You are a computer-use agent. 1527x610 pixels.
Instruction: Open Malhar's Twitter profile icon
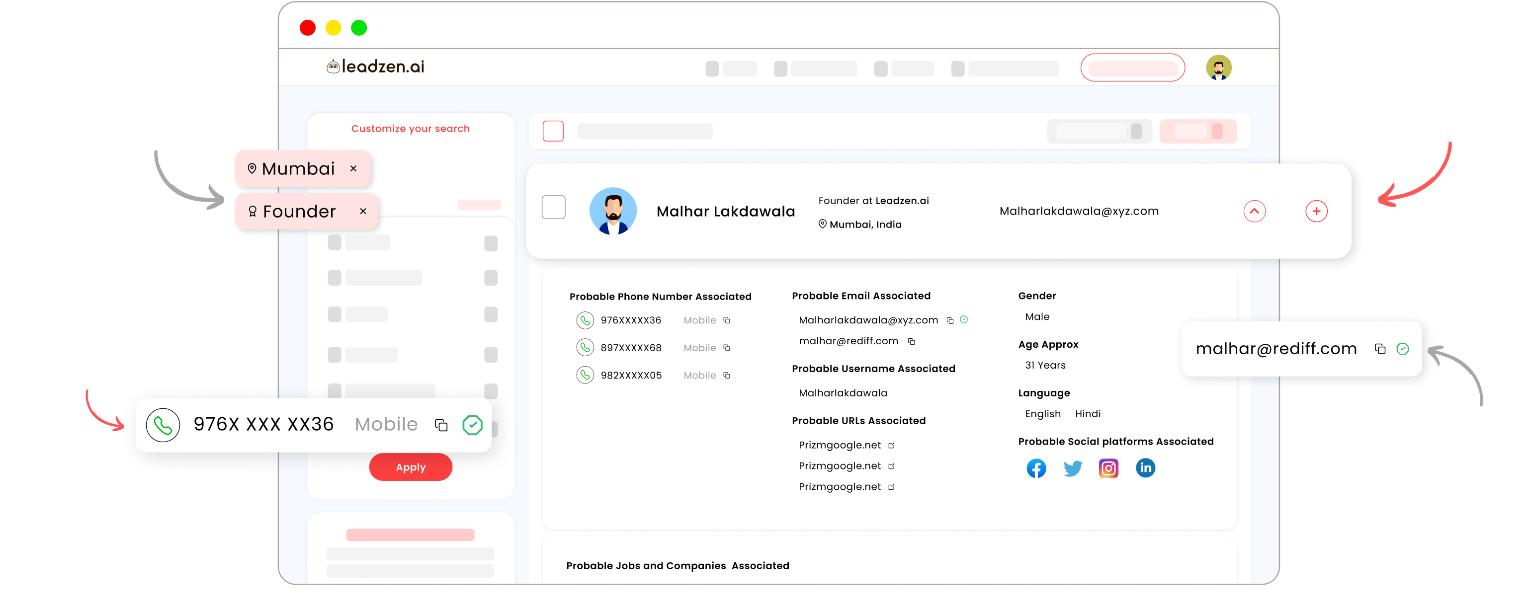click(x=1072, y=468)
